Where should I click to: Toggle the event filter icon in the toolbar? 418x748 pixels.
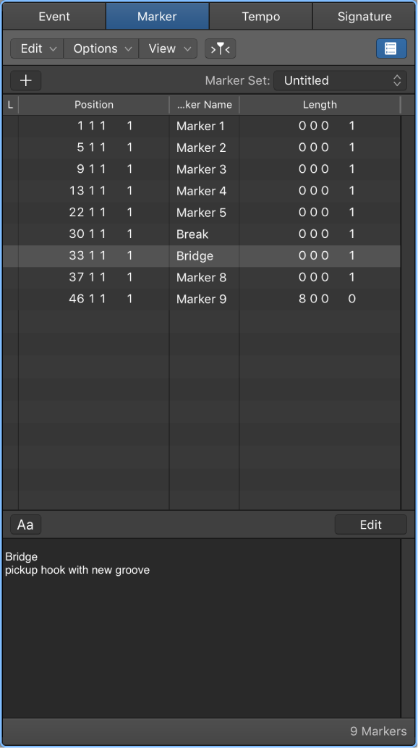point(221,48)
